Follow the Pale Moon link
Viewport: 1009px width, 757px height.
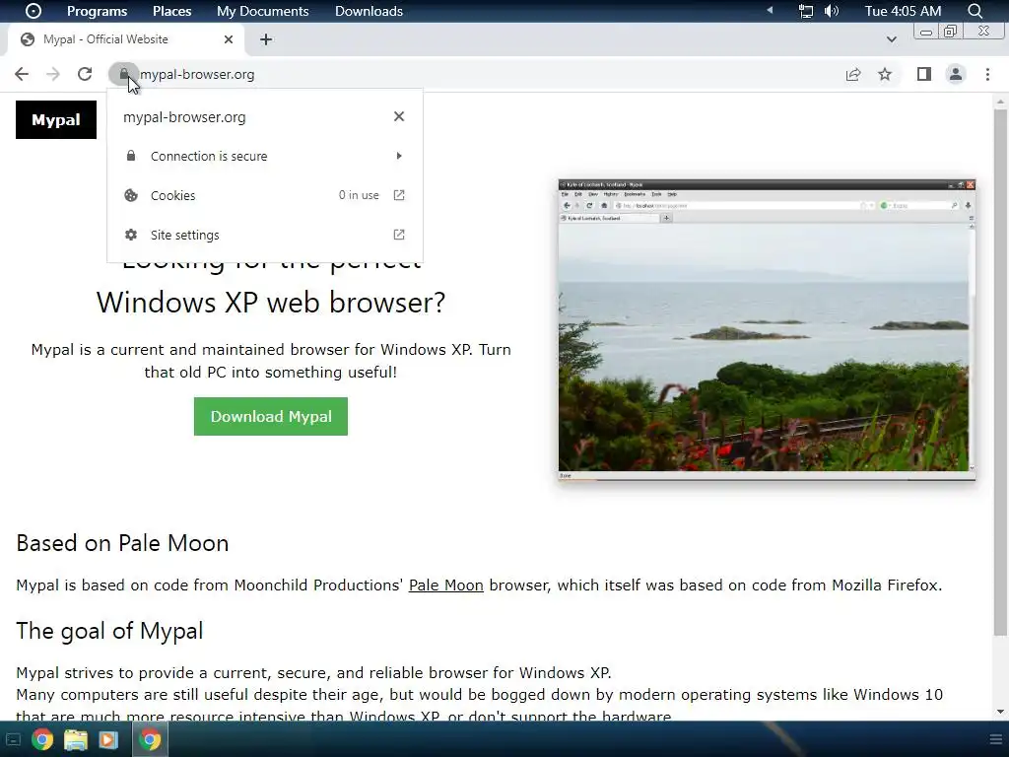click(446, 585)
